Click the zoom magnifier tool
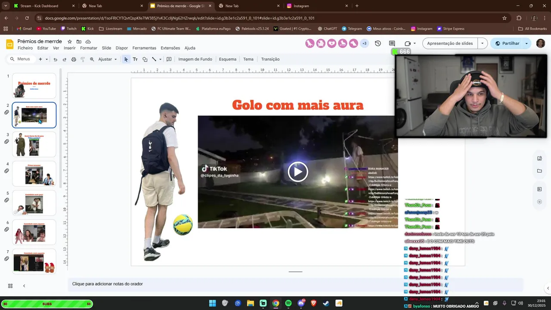551x310 pixels. pyautogui.click(x=92, y=59)
